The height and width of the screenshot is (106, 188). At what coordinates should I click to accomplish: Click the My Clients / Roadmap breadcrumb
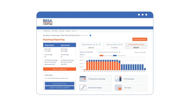click(51, 35)
